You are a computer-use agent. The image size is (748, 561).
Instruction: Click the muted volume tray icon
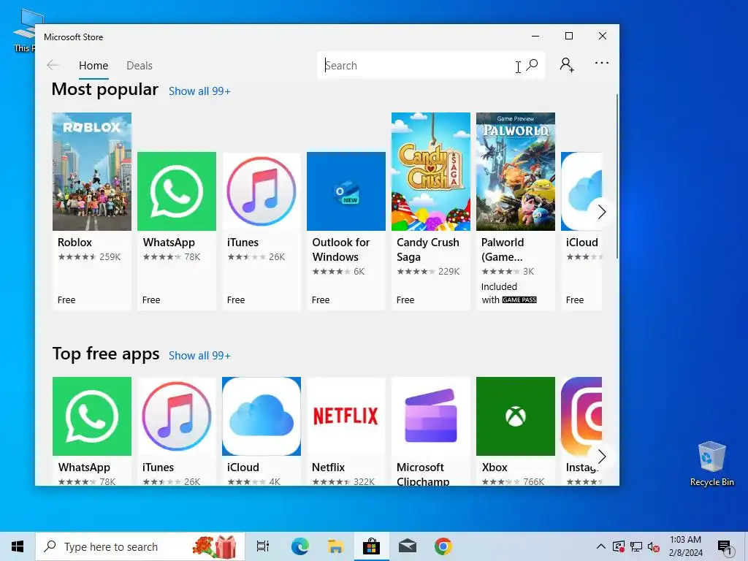654,546
